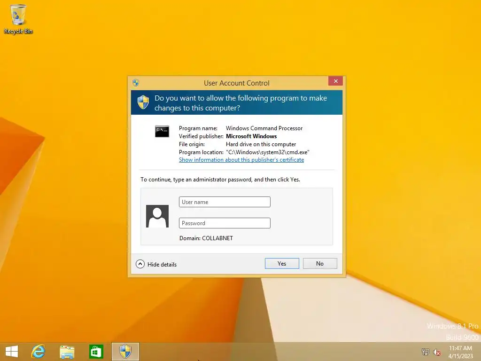481x361 pixels.
Task: Click the "User Account Control" title text
Action: (237, 83)
